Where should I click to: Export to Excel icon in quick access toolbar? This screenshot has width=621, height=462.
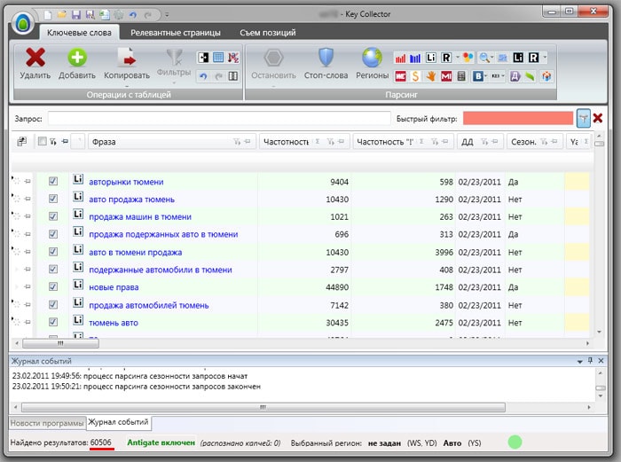[105, 15]
